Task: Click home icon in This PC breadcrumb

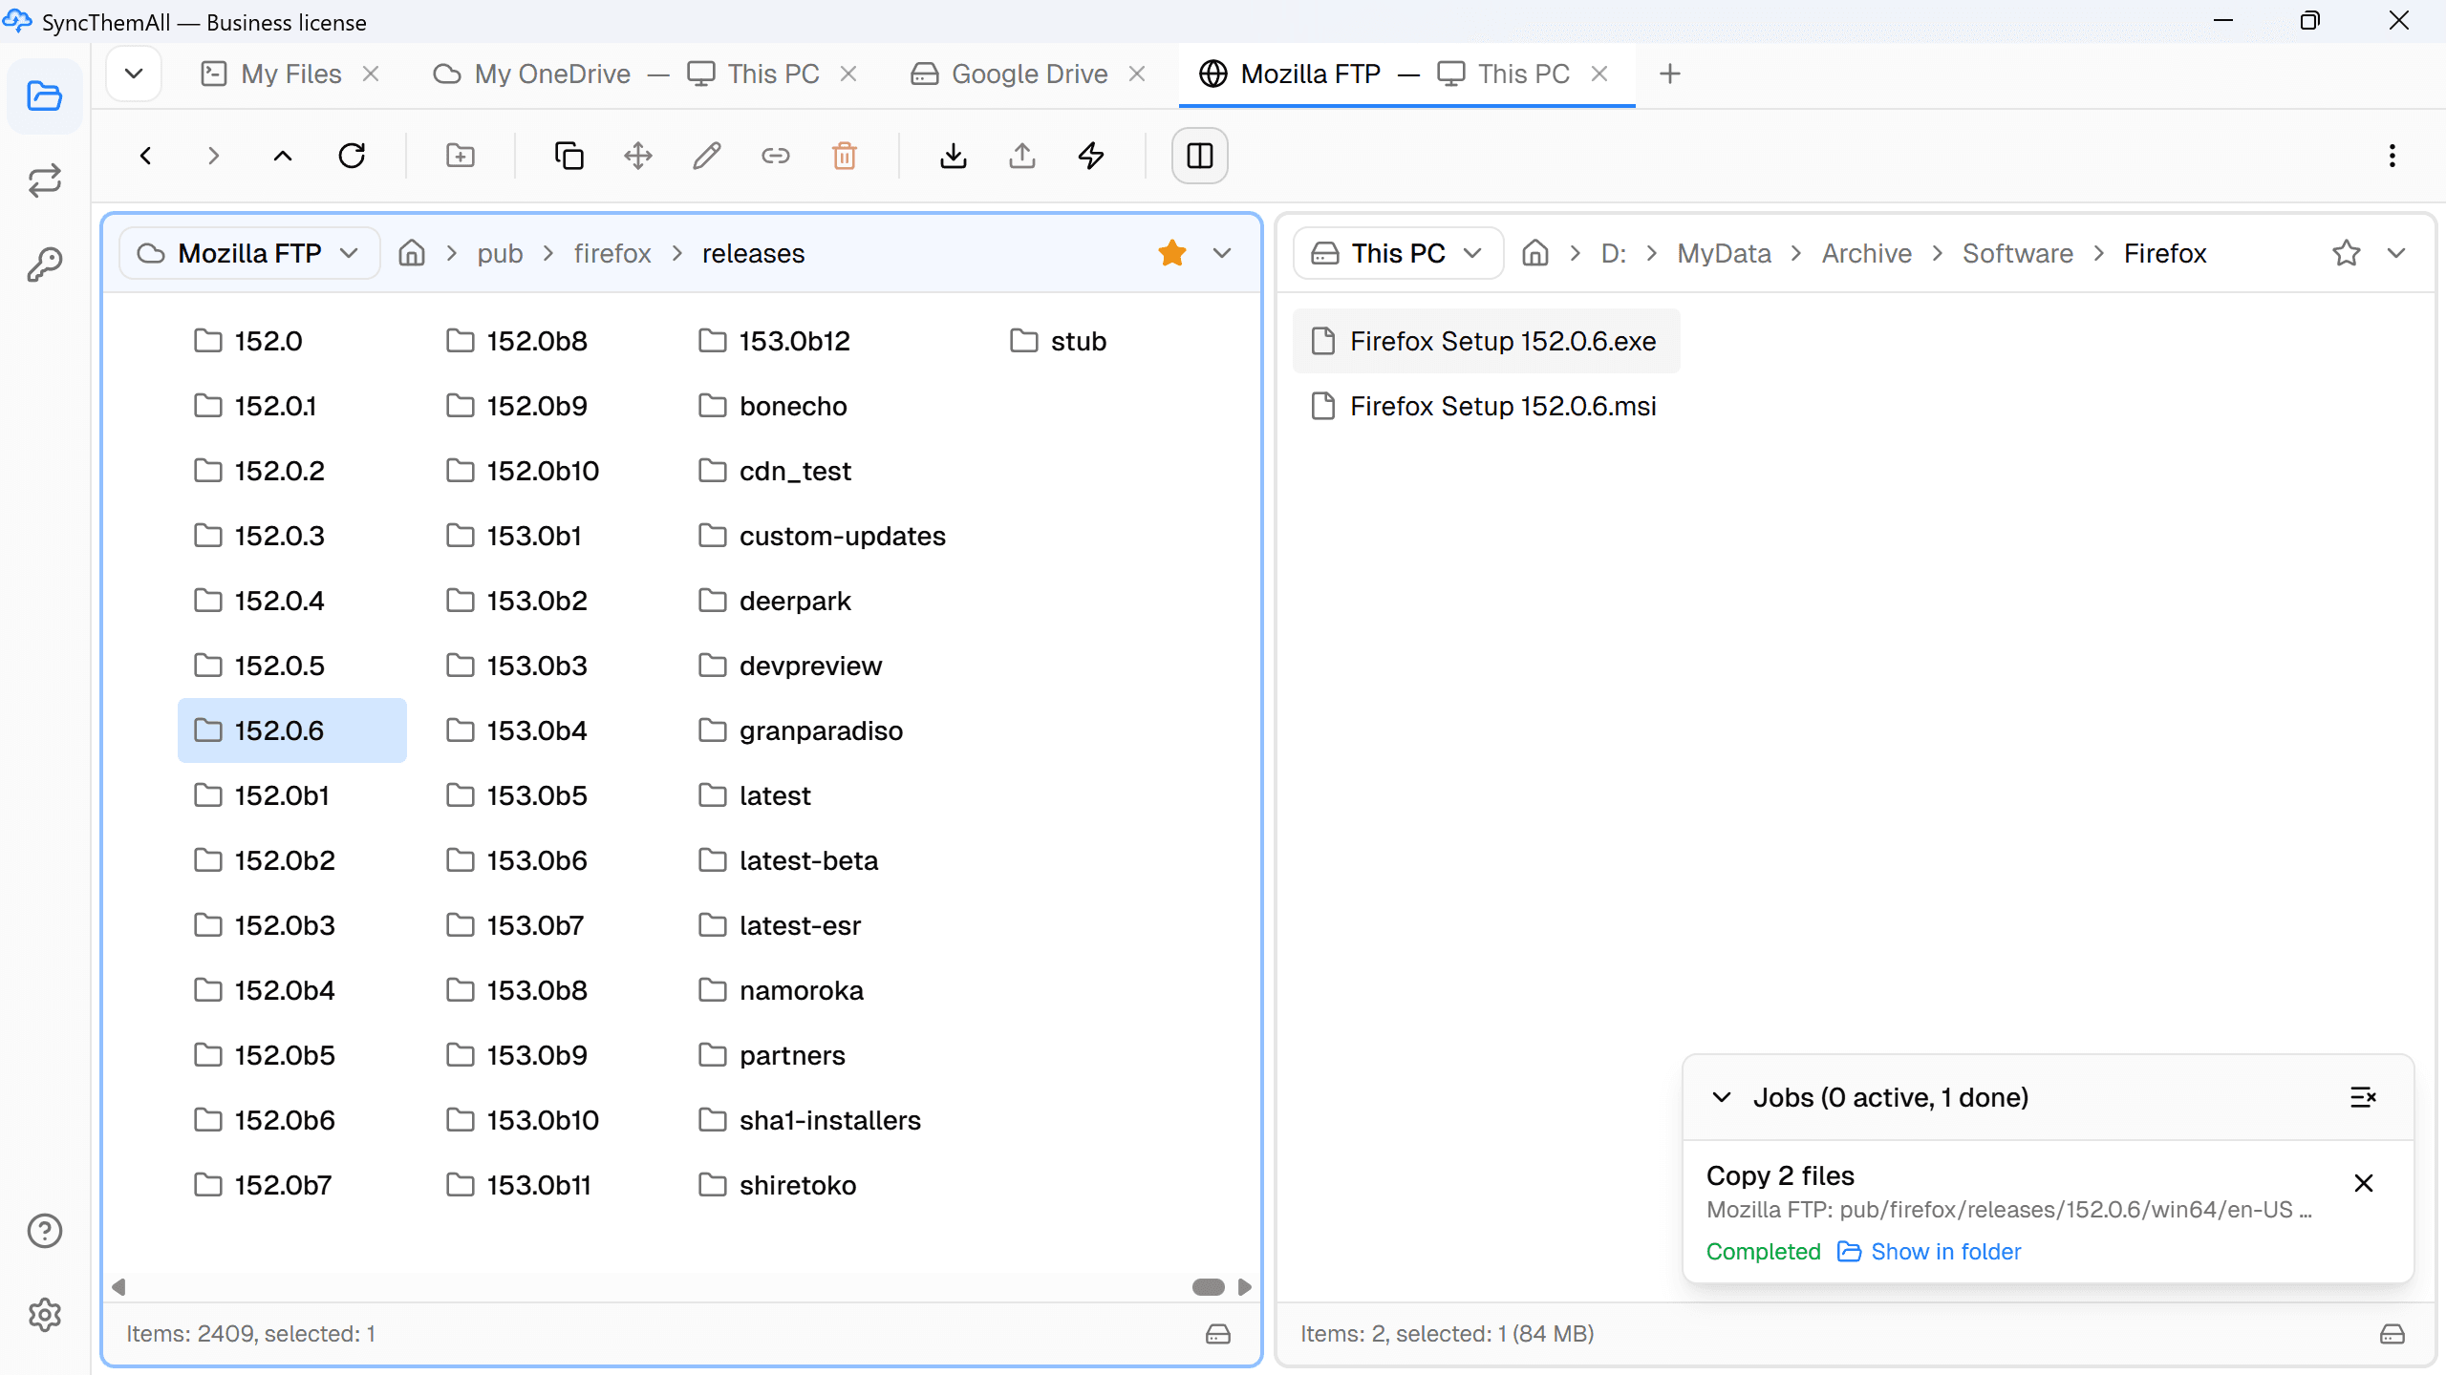Action: tap(1535, 253)
